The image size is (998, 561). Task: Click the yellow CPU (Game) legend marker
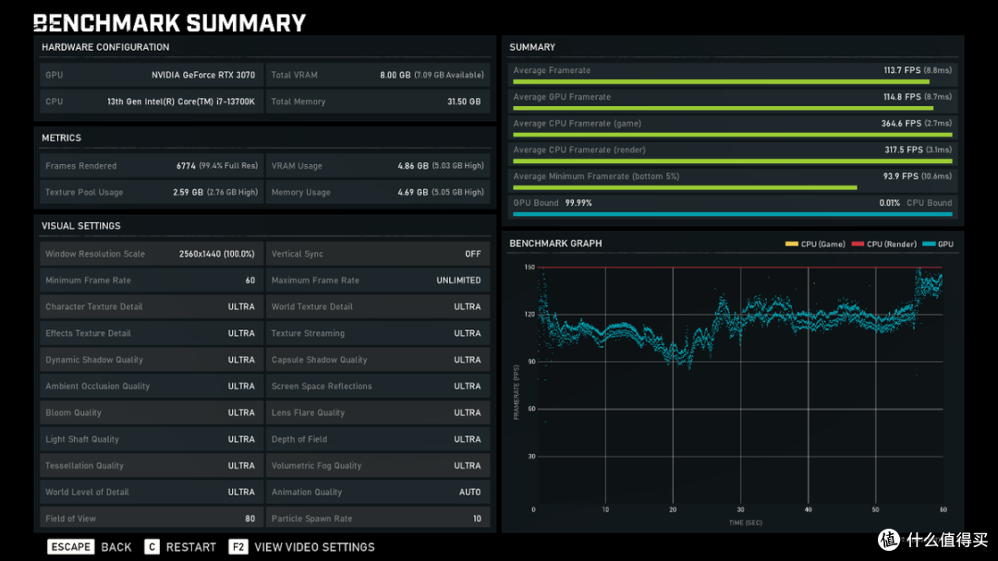coord(791,245)
